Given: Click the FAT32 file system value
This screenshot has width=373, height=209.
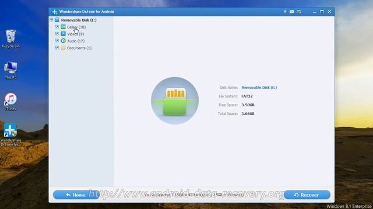Looking at the screenshot, I should pos(247,96).
